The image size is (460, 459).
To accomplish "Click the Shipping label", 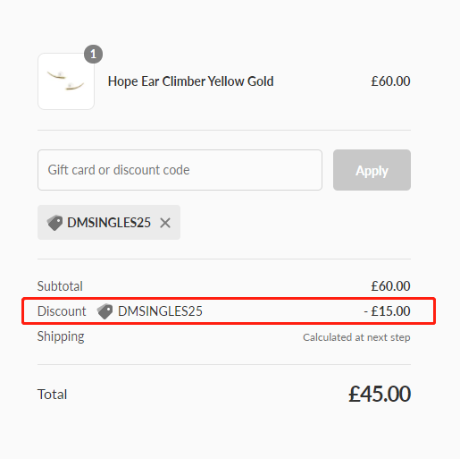I will click(x=61, y=336).
